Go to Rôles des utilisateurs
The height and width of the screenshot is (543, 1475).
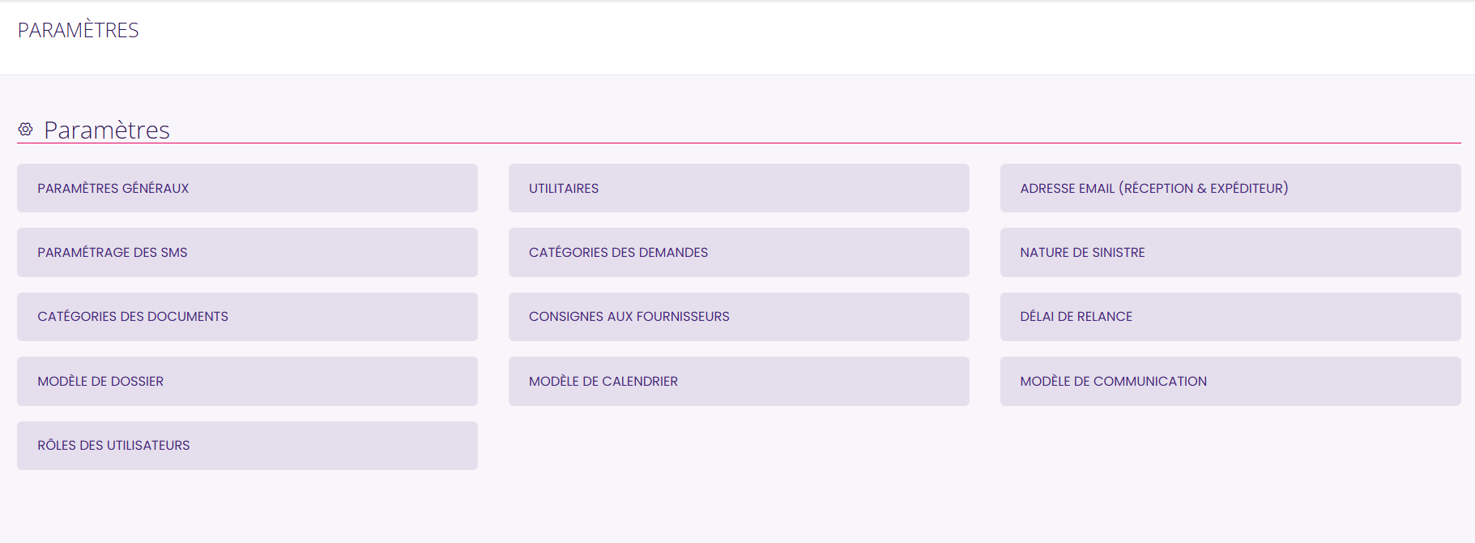[x=247, y=446]
